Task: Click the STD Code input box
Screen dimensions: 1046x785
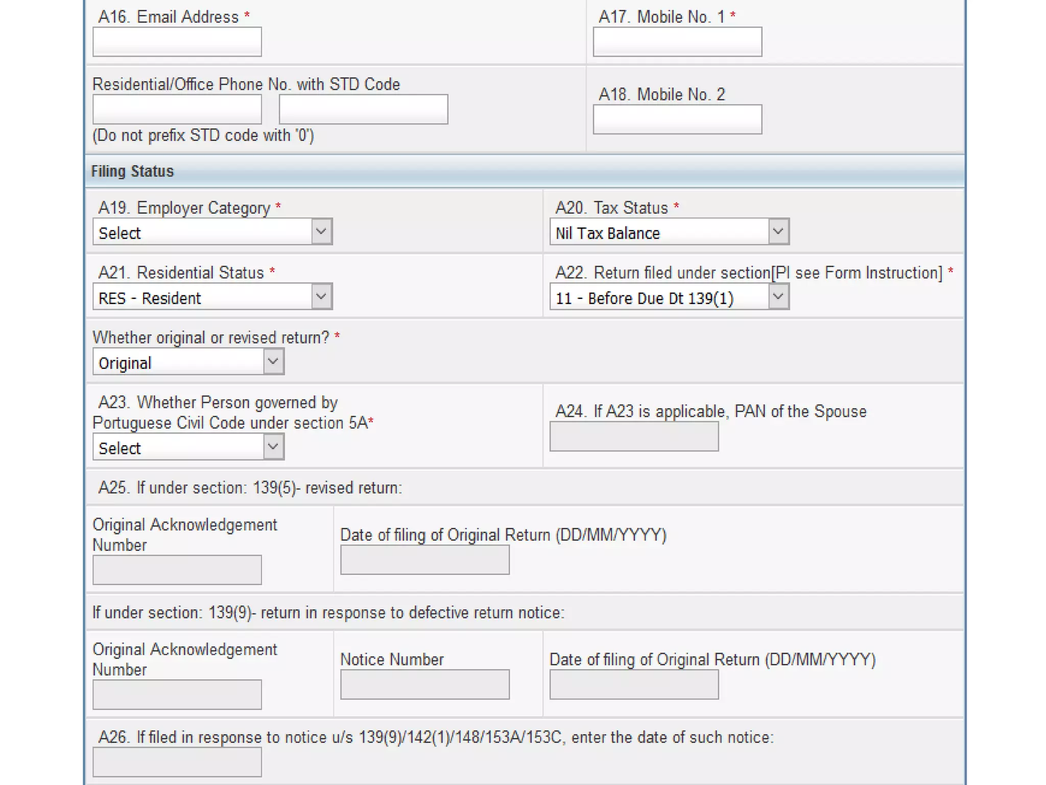Action: pos(177,109)
